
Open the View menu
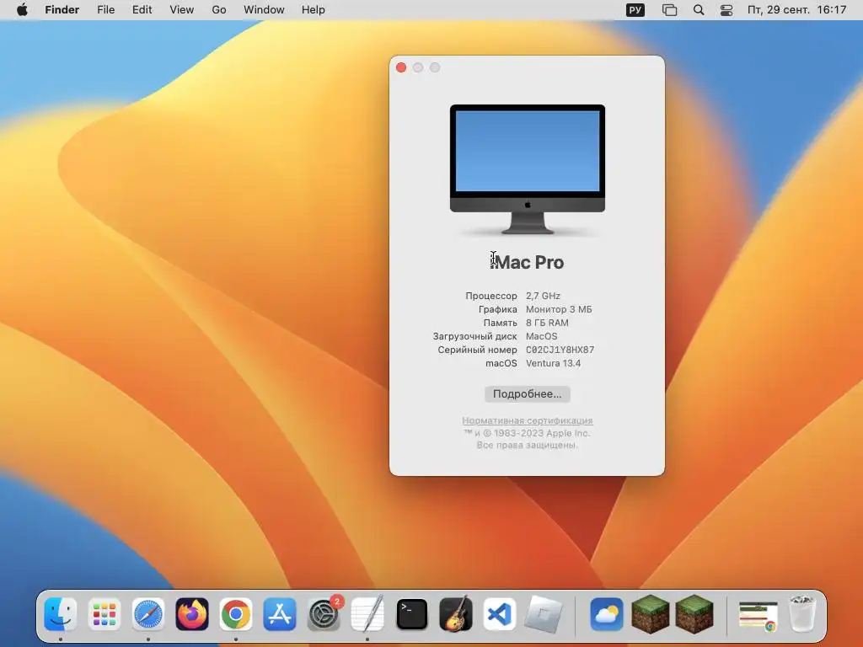pyautogui.click(x=182, y=10)
